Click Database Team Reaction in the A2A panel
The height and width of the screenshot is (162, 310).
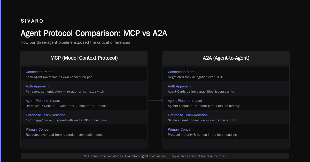(188, 115)
